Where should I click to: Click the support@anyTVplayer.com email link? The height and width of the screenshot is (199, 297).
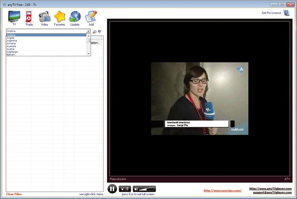(x=272, y=192)
